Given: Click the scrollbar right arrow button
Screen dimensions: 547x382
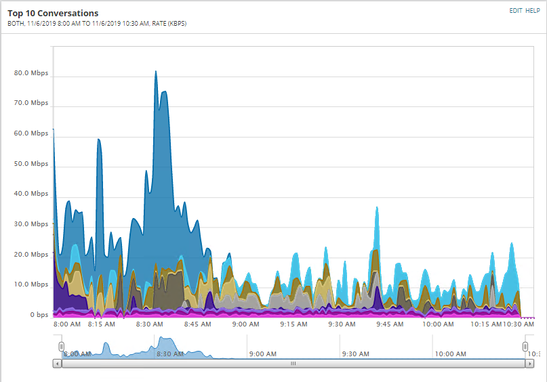Looking at the screenshot, I should (x=529, y=364).
